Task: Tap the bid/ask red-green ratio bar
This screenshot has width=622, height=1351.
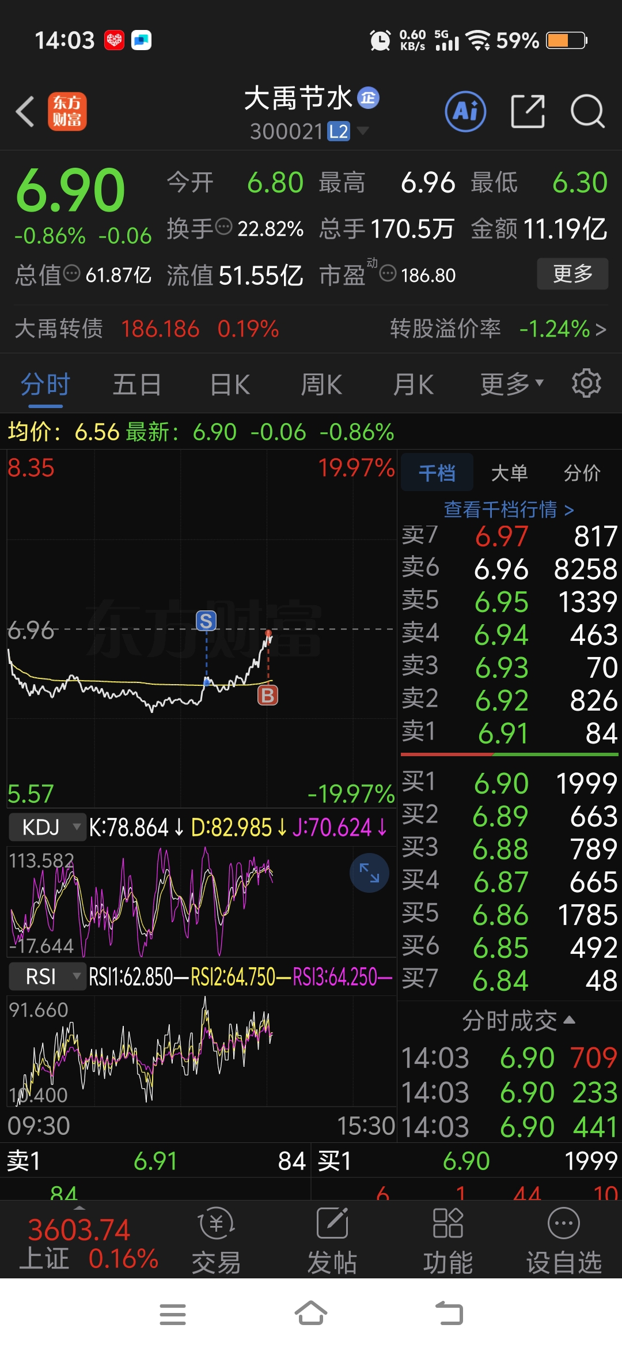Action: pyautogui.click(x=510, y=754)
